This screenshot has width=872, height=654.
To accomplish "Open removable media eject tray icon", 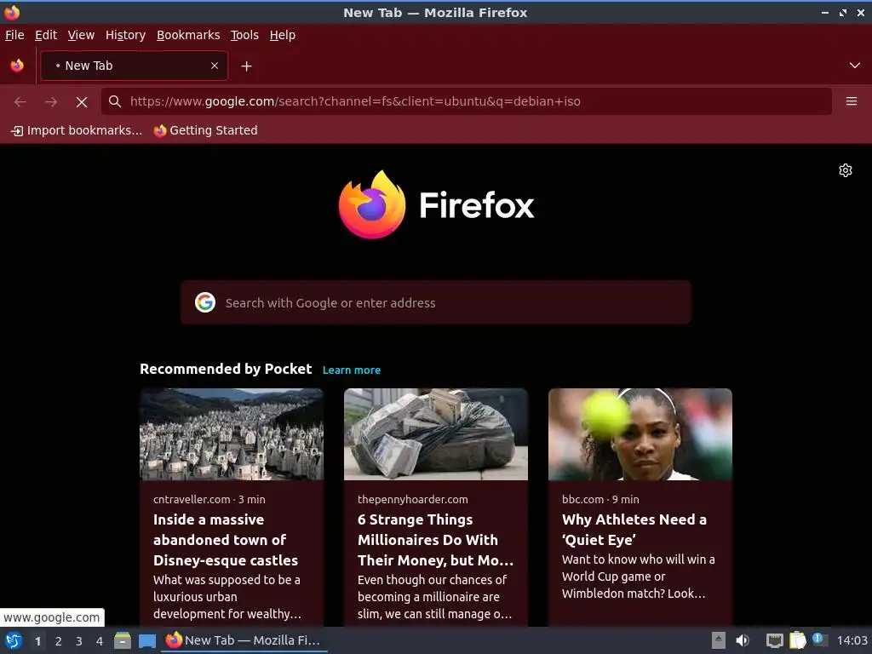I will [x=719, y=640].
